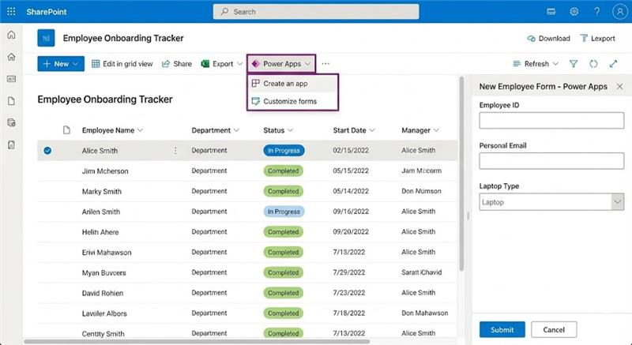Focus the SharePoint Search box
632x345 pixels.
pyautogui.click(x=316, y=12)
